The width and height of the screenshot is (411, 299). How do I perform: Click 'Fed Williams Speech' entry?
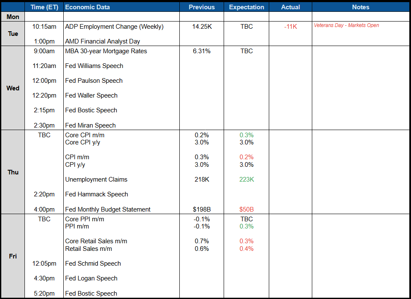[94, 66]
